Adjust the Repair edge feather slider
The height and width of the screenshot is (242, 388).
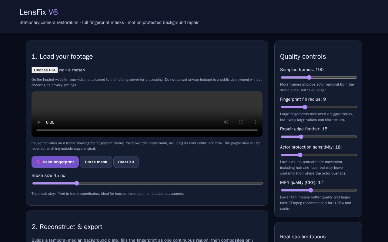(x=319, y=137)
